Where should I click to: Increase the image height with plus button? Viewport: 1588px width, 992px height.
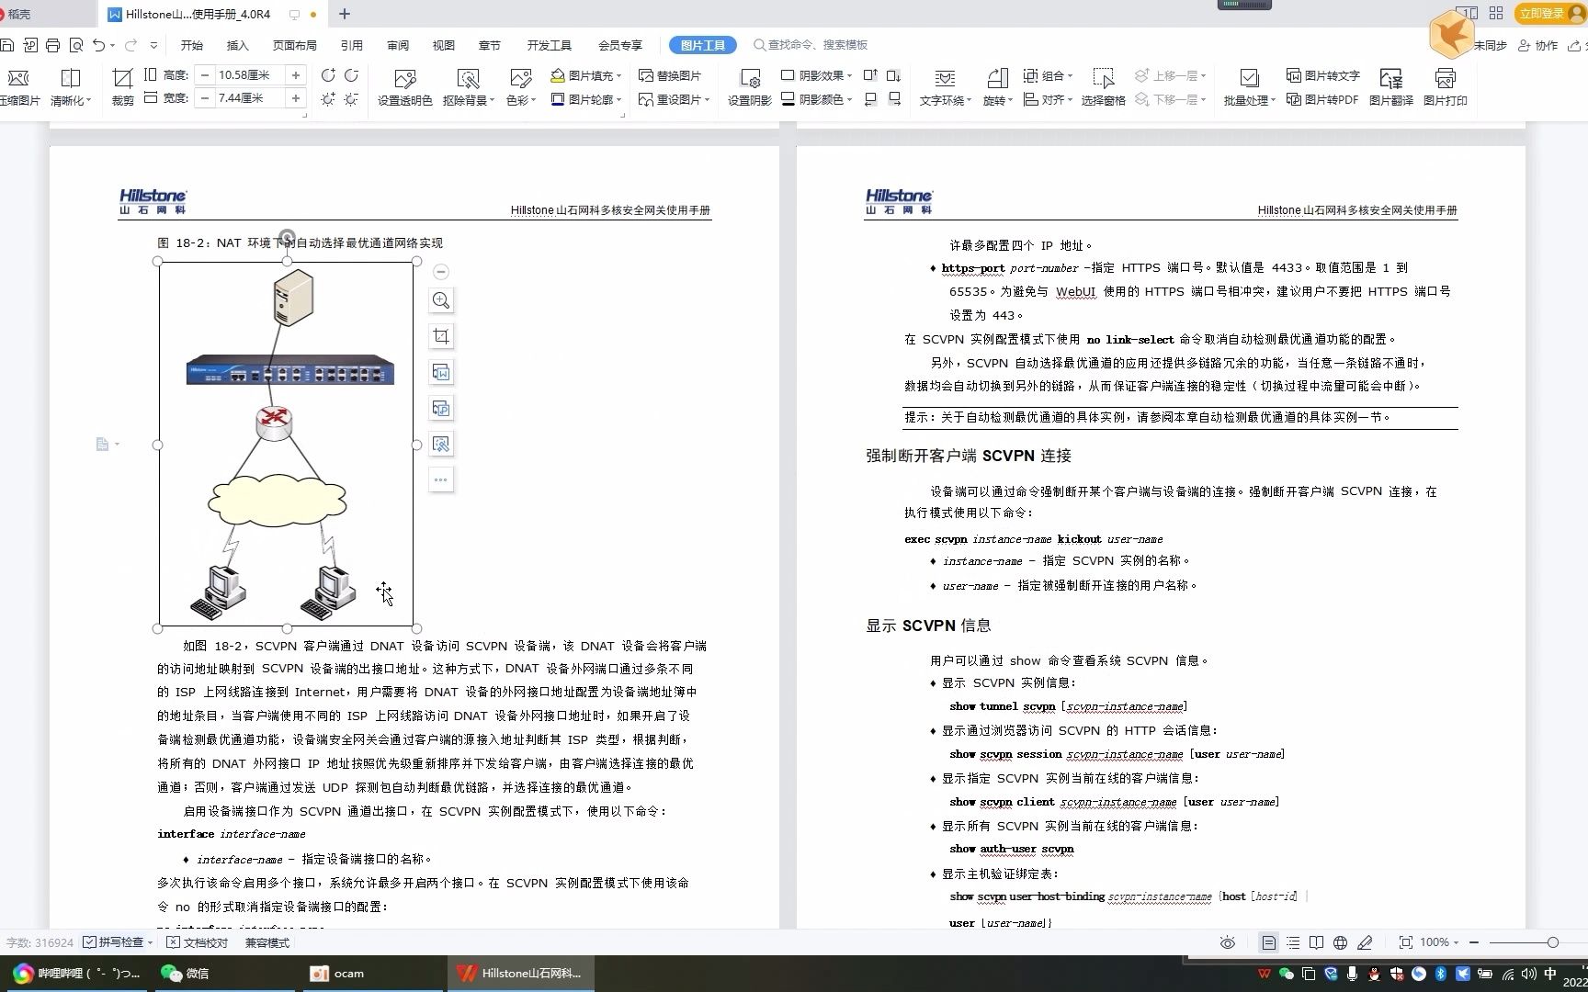pos(296,75)
